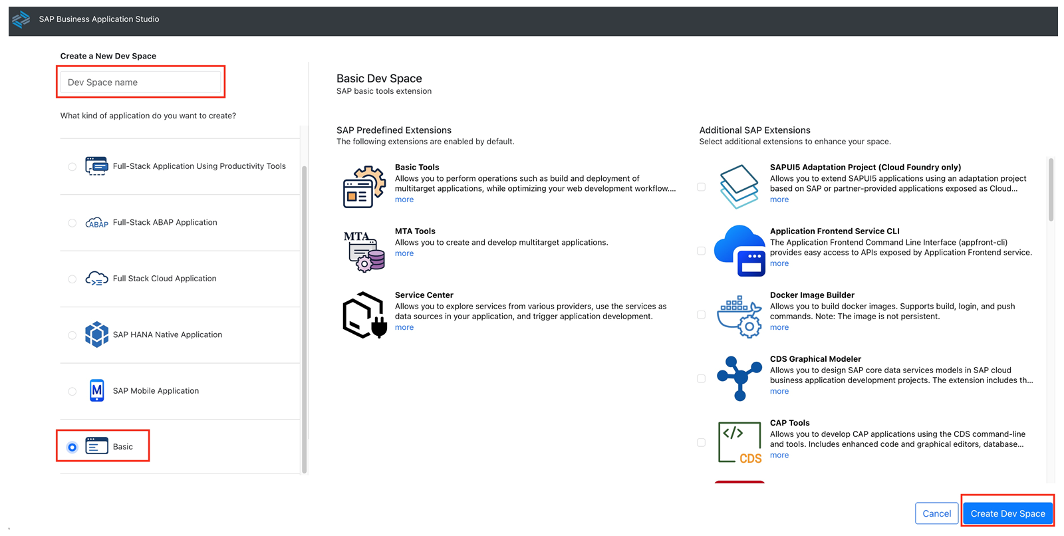Screen dimensions: 1064x536
Task: Click the SAPUI5 Adaptation Project layers icon
Action: click(x=739, y=187)
